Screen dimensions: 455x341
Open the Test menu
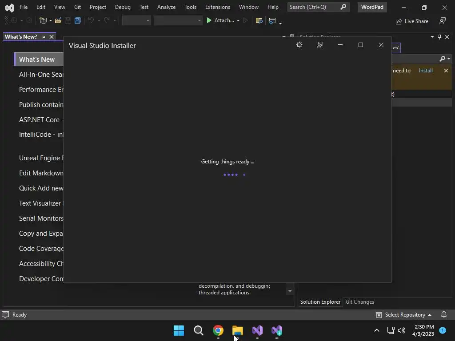144,7
